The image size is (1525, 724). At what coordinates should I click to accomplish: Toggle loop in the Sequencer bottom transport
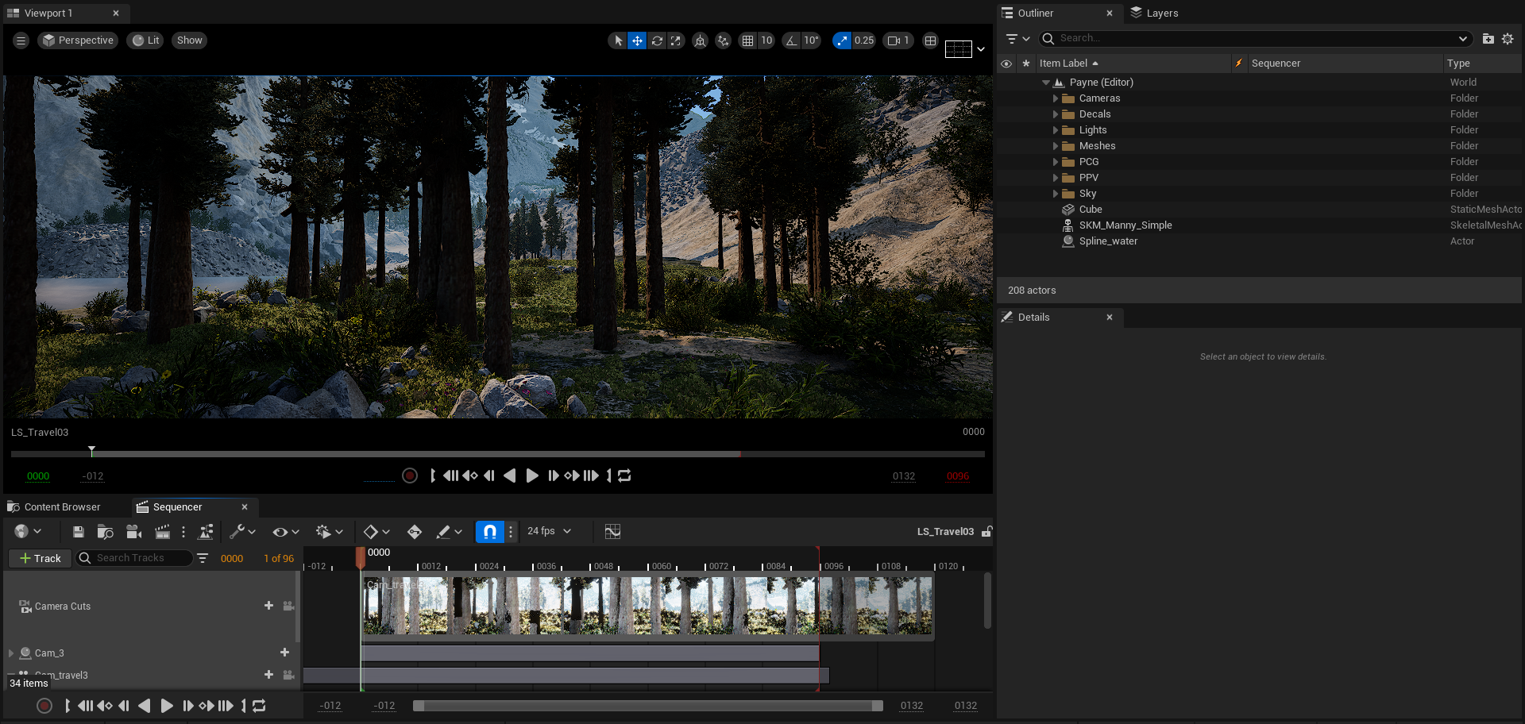coord(259,706)
